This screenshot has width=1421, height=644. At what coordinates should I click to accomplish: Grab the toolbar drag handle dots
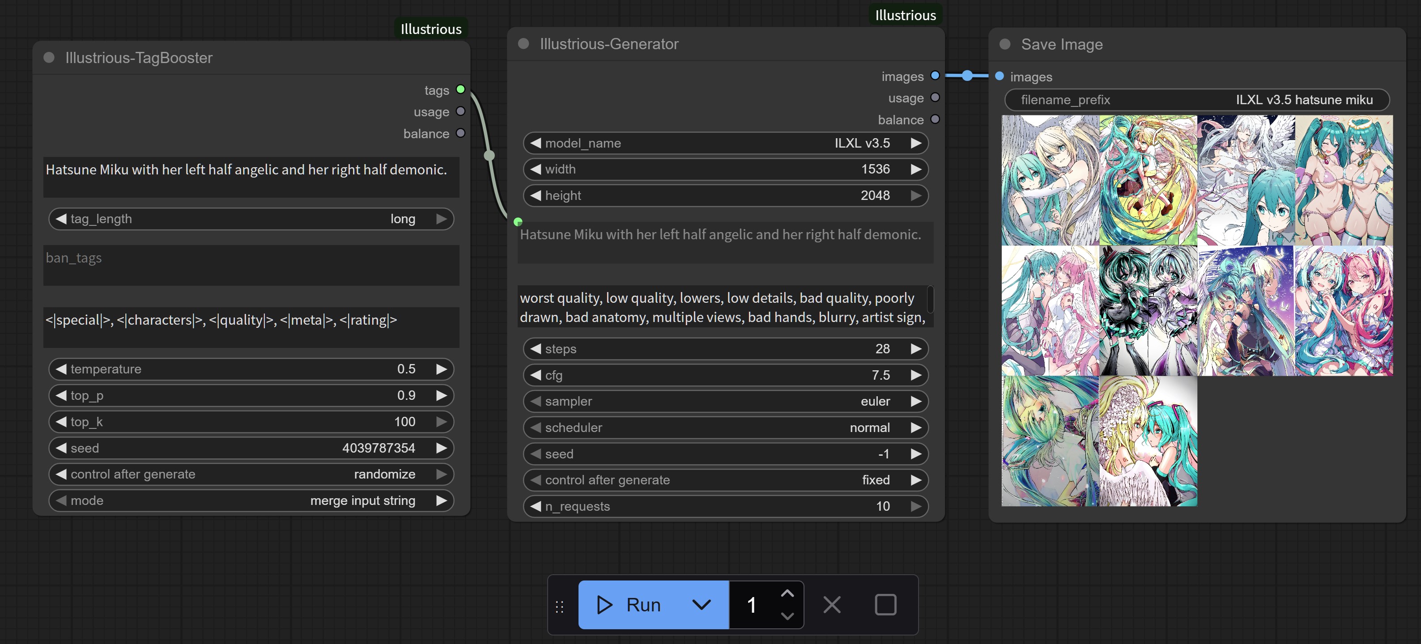(559, 606)
